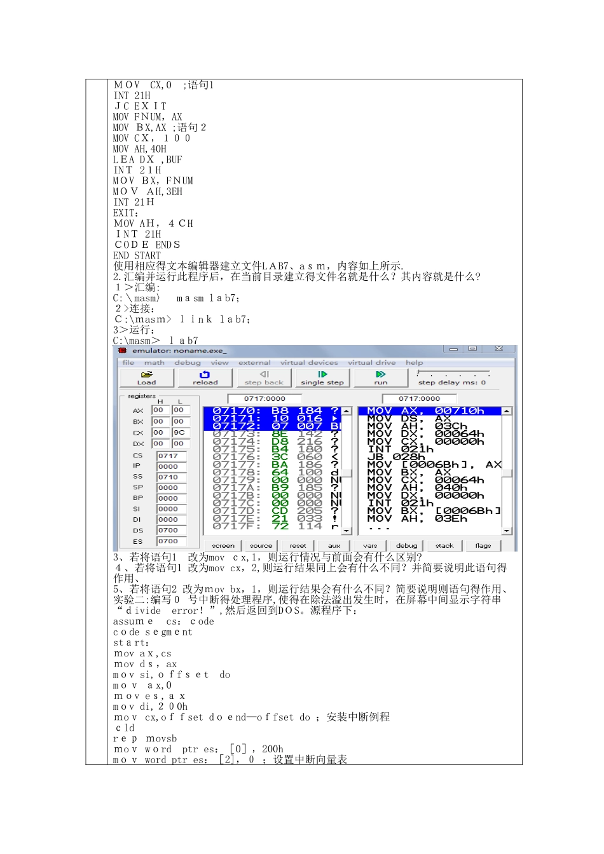The image size is (604, 854).
Task: Click the Load button with folder icon
Action: (147, 378)
